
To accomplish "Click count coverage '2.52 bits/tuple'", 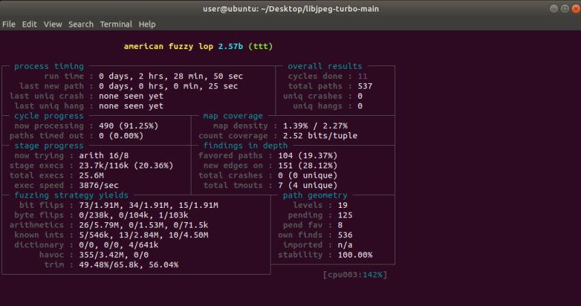I will [320, 136].
